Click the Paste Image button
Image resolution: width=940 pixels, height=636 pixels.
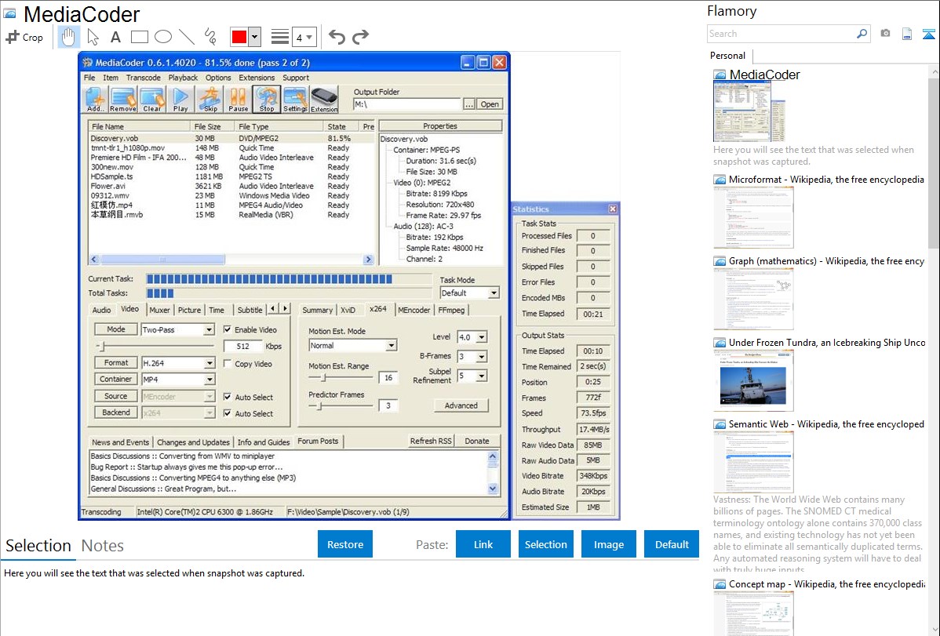click(608, 544)
